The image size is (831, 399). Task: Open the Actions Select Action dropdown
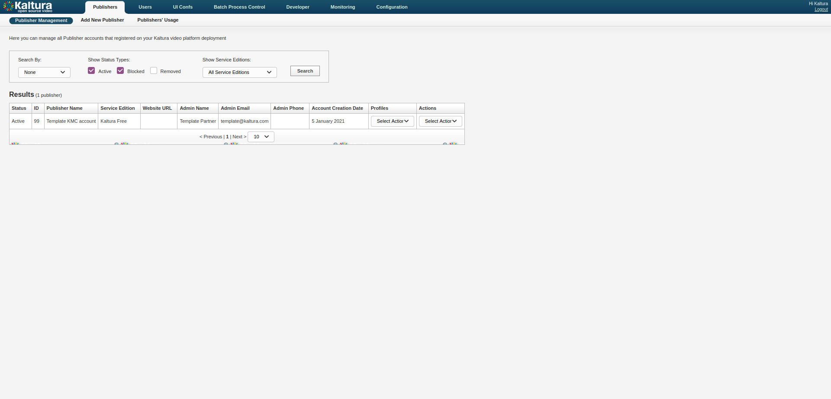click(x=441, y=121)
